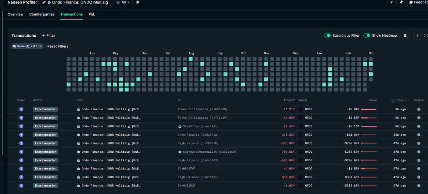428x194 pixels.
Task: Open High Balance [0xdcc483] recipient link
Action: click(198, 160)
